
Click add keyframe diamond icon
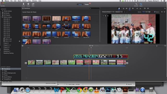coord(105,16)
